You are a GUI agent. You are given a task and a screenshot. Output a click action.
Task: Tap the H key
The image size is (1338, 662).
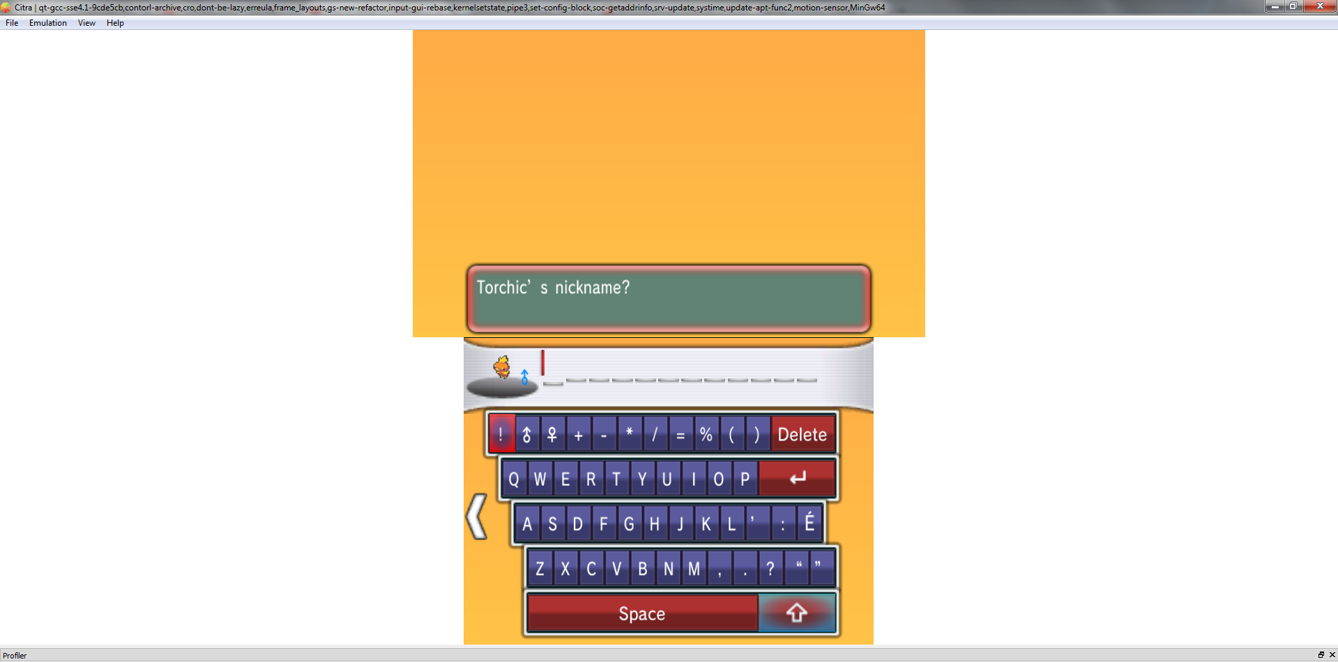pos(655,524)
